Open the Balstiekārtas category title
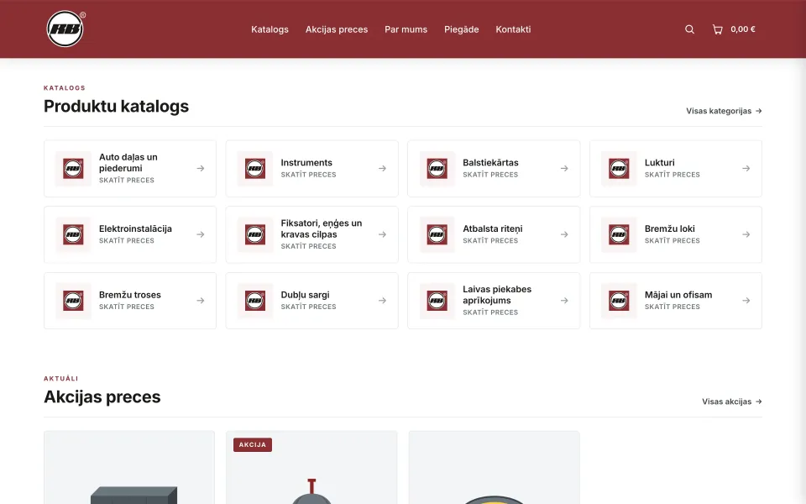Viewport: 806px width, 504px height. 490,162
